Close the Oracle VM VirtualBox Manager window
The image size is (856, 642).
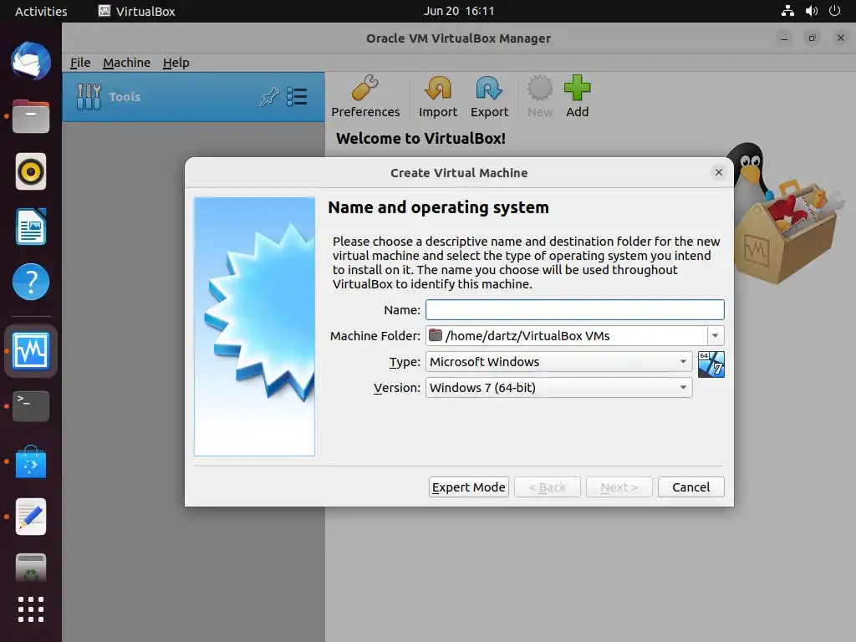coord(841,38)
